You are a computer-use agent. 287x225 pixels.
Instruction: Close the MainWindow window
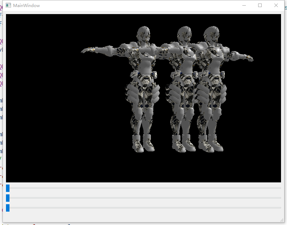tap(276, 6)
